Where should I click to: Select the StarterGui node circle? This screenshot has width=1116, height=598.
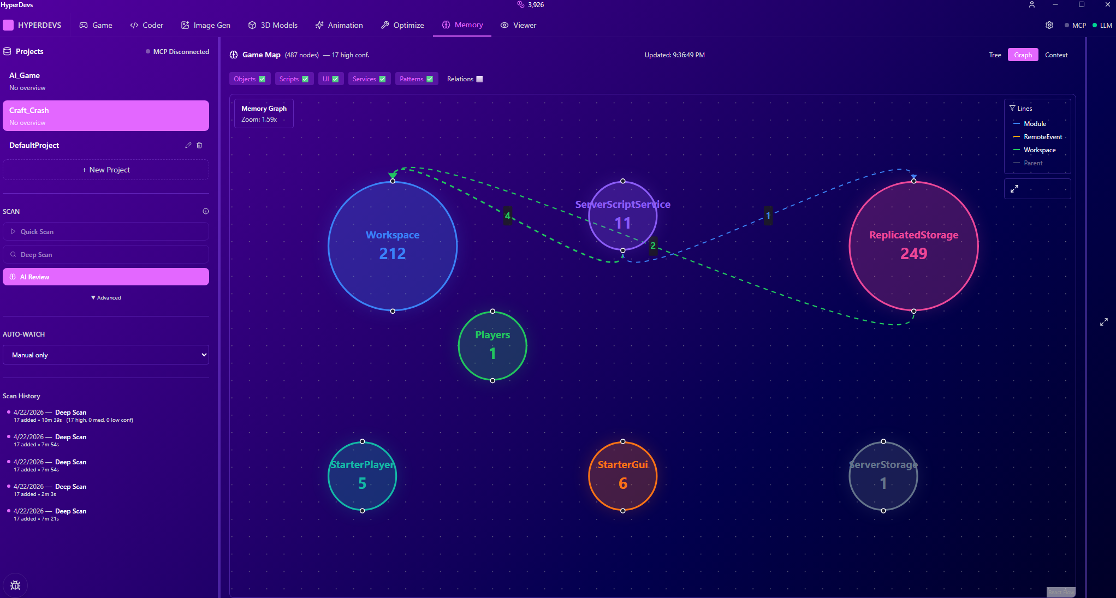pos(622,476)
